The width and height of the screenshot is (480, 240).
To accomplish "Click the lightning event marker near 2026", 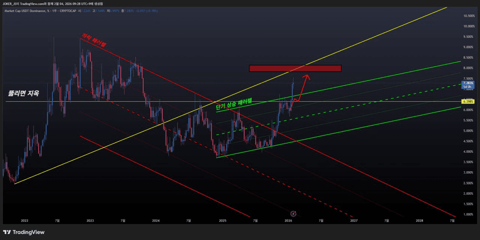I will click(x=294, y=213).
